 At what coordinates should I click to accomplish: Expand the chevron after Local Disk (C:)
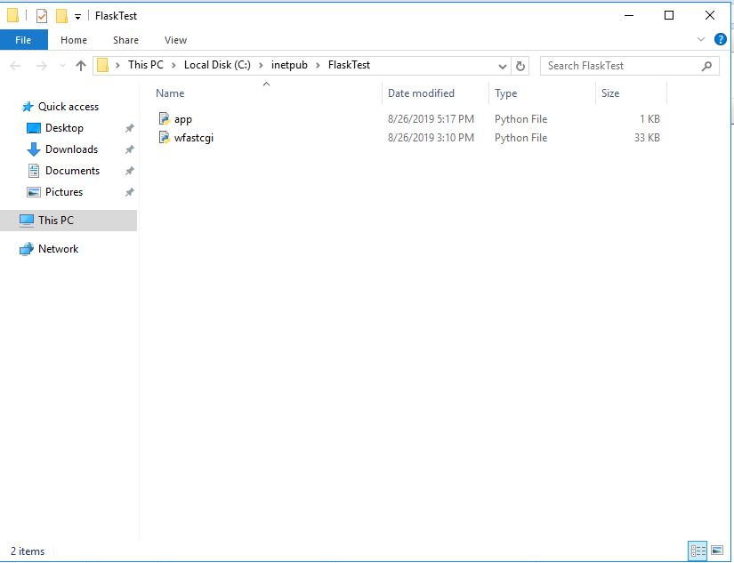261,66
